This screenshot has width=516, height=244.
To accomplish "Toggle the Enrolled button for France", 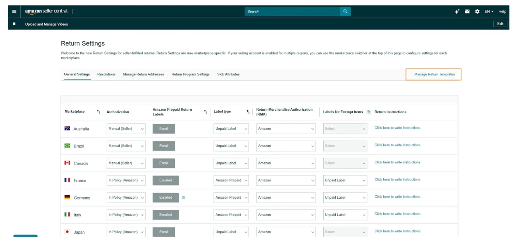I will pyautogui.click(x=165, y=180).
